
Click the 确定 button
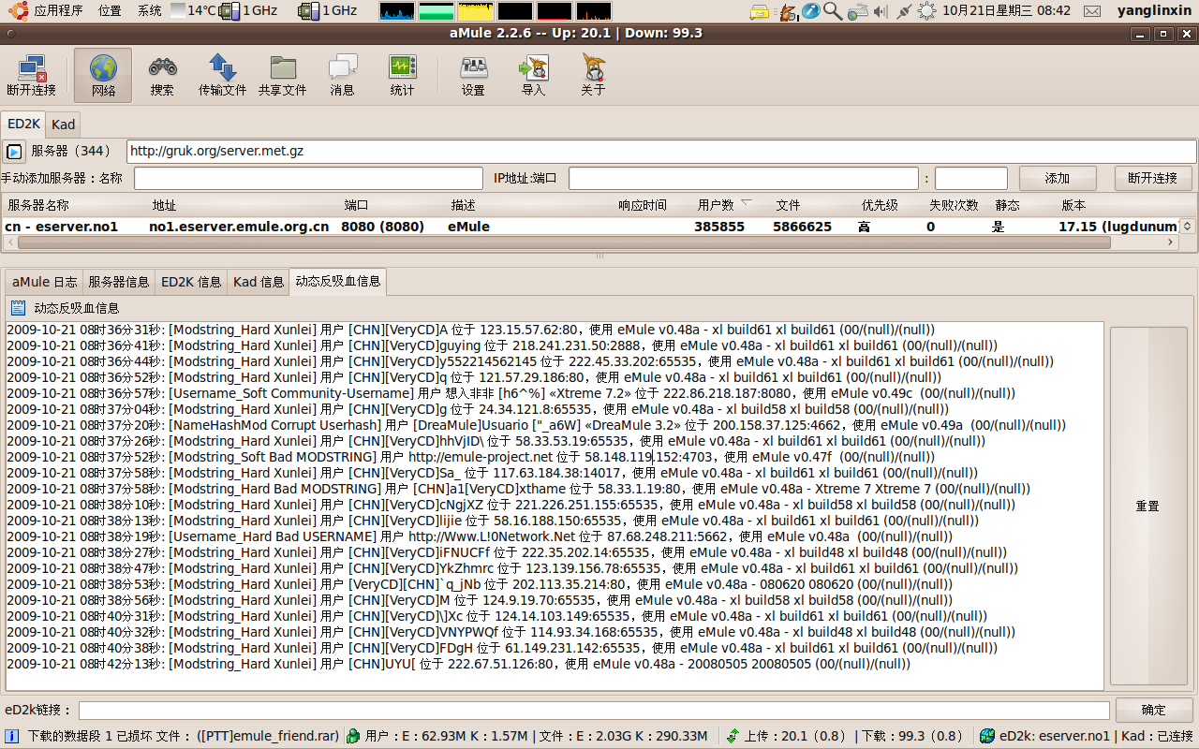1154,711
